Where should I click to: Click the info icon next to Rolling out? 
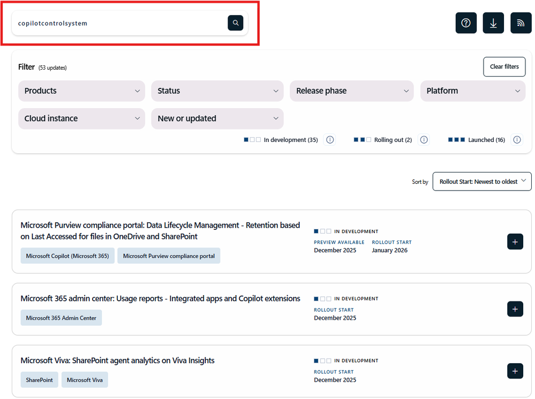click(424, 139)
